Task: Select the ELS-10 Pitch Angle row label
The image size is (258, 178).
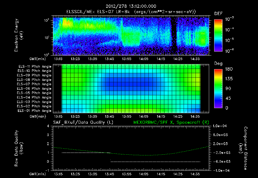Action: pos(35,71)
